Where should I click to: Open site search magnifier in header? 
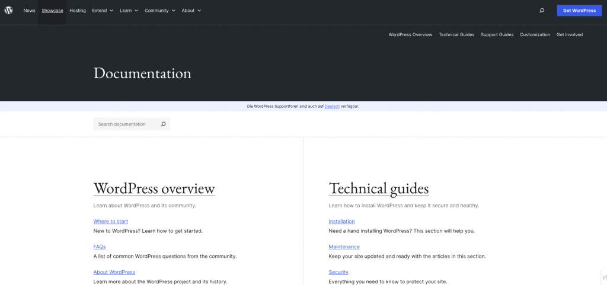coord(541,11)
